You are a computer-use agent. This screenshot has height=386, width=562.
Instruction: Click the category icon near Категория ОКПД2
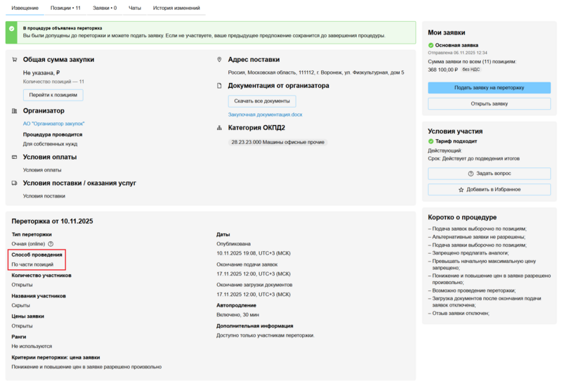point(220,128)
